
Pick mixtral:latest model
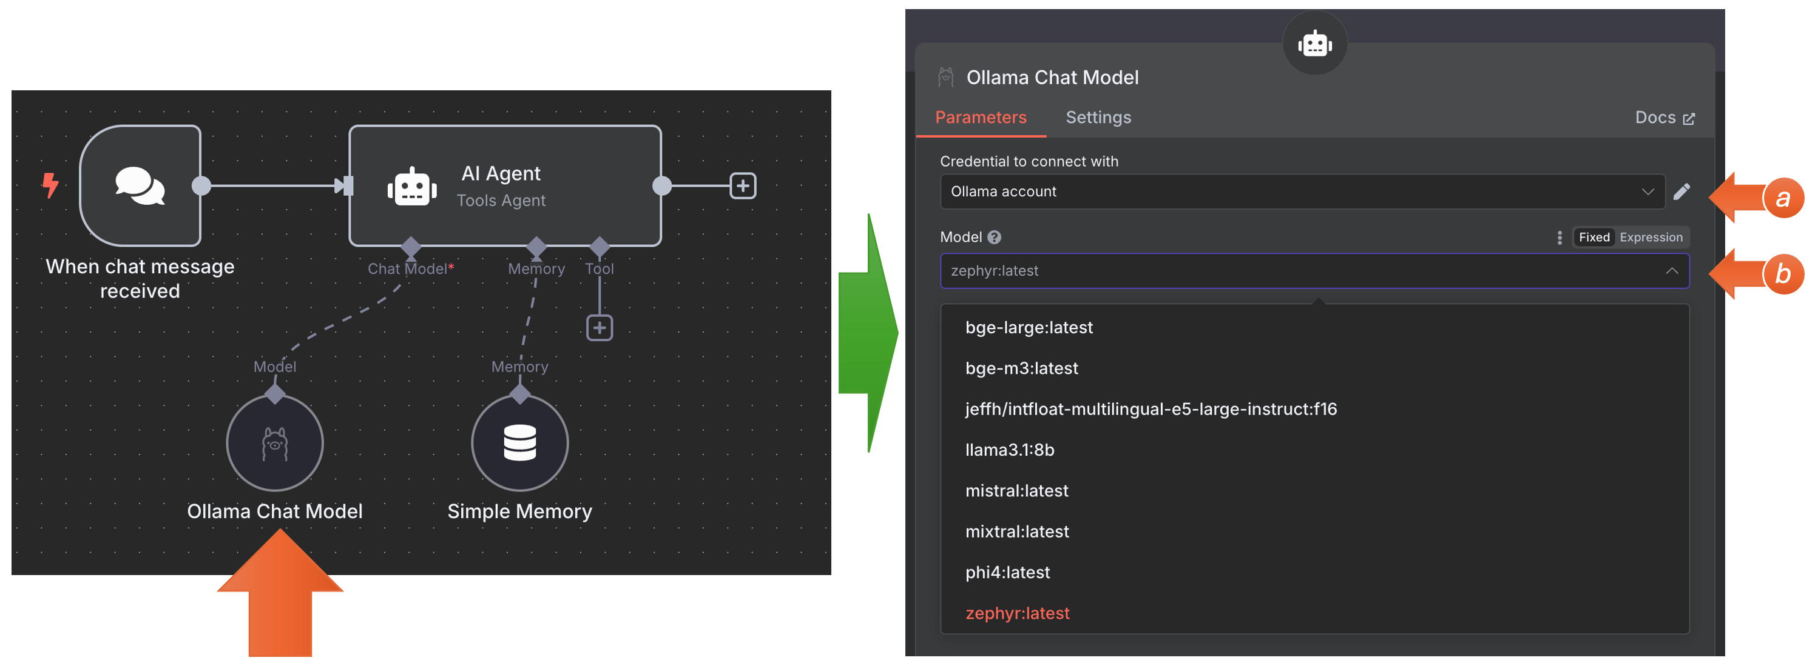point(1314,531)
